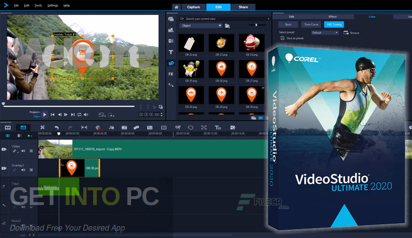Click the Save as preset disk icon
This screenshot has width=412, height=238.
tap(282, 38)
